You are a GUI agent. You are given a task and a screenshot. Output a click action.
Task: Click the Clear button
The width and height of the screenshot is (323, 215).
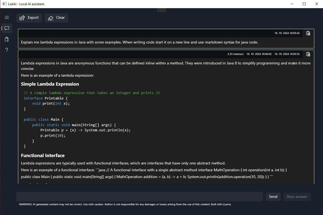point(56,18)
